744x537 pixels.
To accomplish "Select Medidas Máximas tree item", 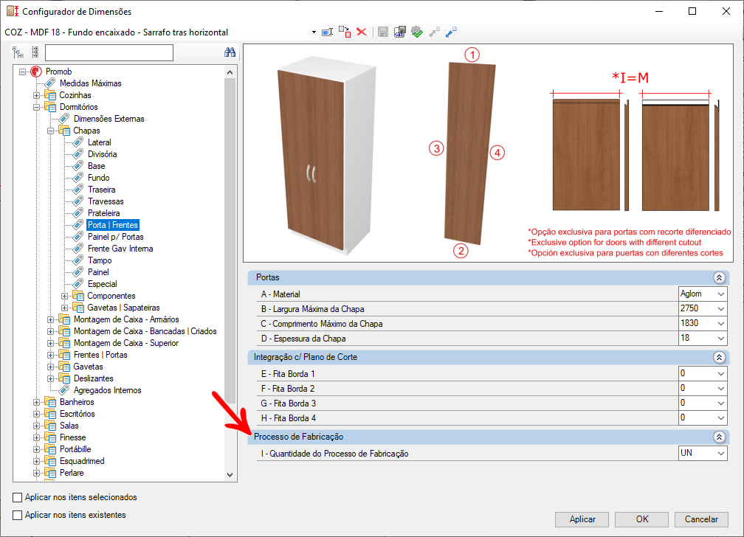I will [90, 83].
